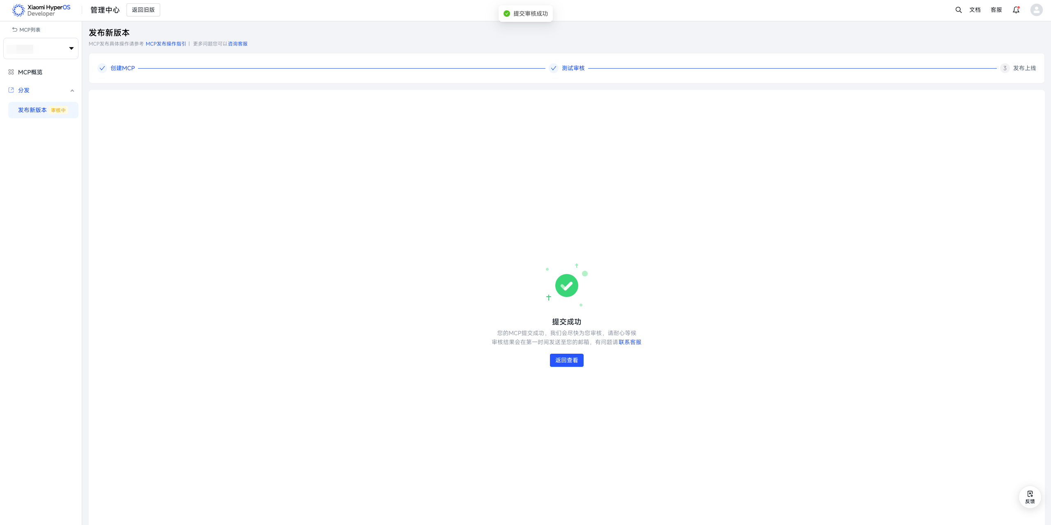The height and width of the screenshot is (525, 1051).
Task: Click the MCP概览 grid icon
Action: pyautogui.click(x=11, y=72)
